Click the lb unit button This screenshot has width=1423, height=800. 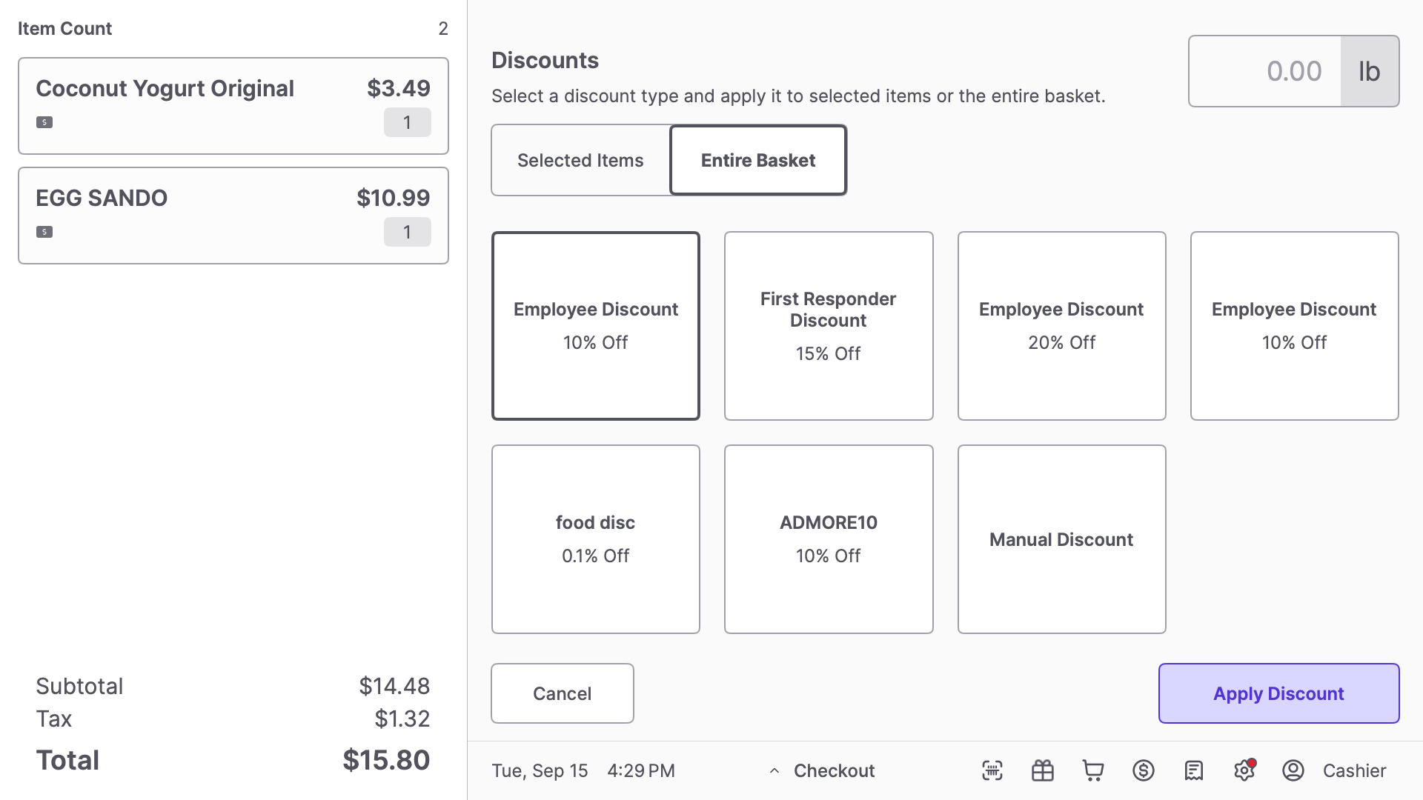[x=1370, y=71]
